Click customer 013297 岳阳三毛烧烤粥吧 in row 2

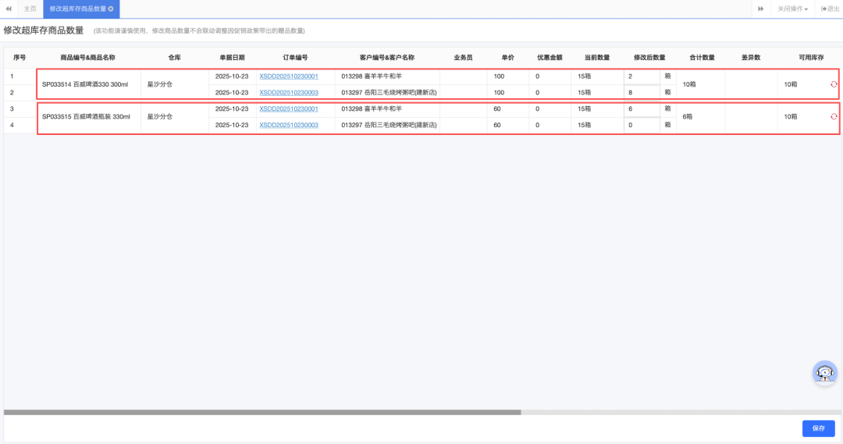pyautogui.click(x=389, y=92)
